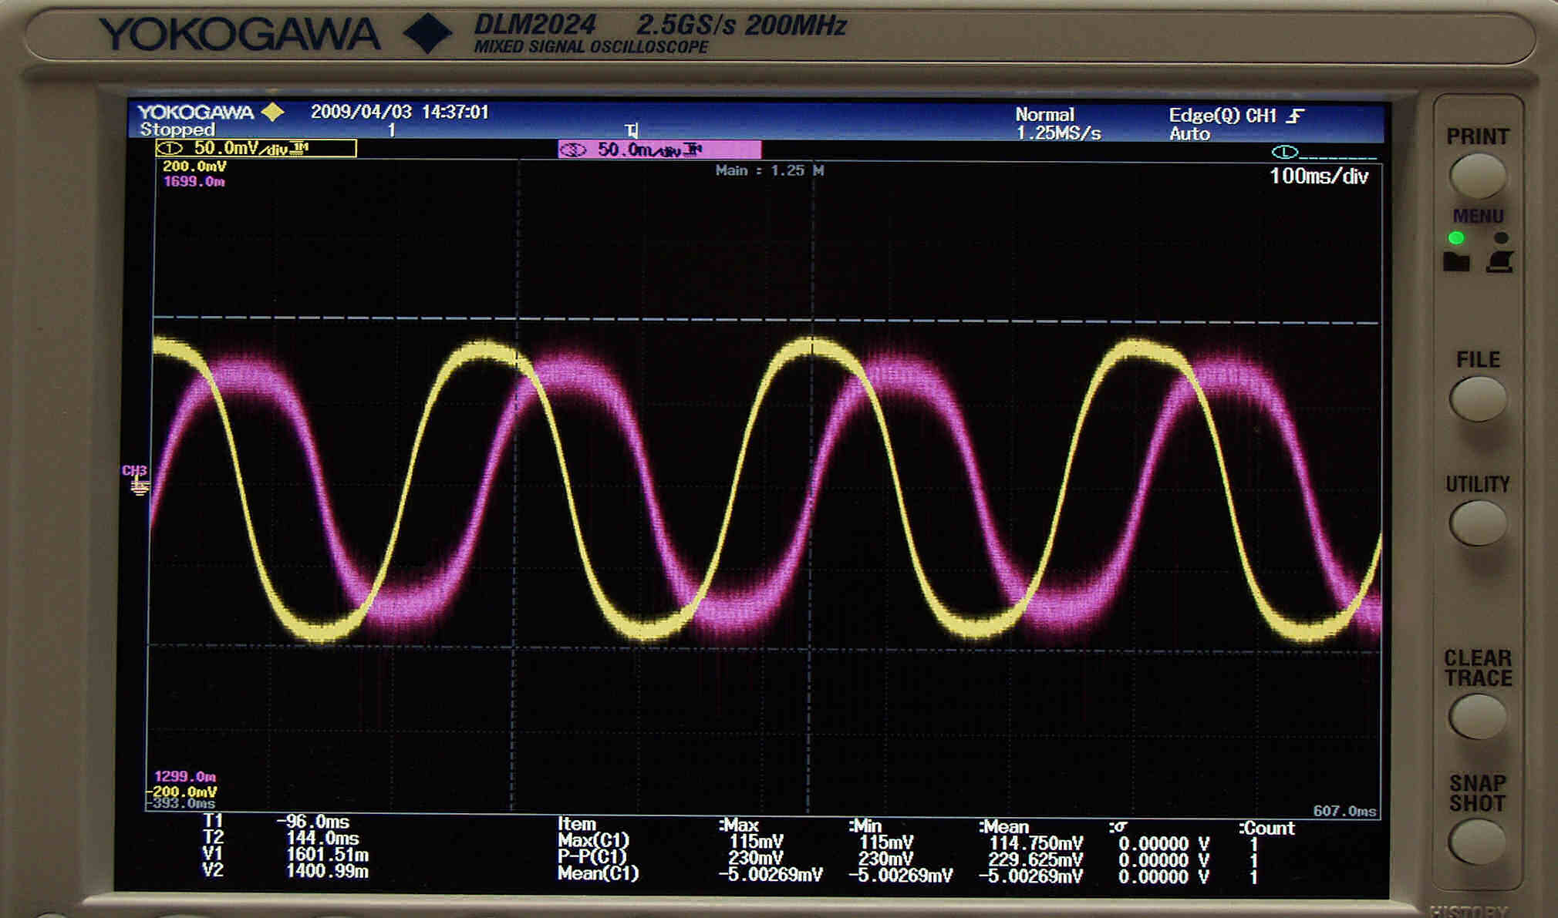Click the folder icon under MENU
Screen dimensions: 1558x918
[x=1455, y=262]
